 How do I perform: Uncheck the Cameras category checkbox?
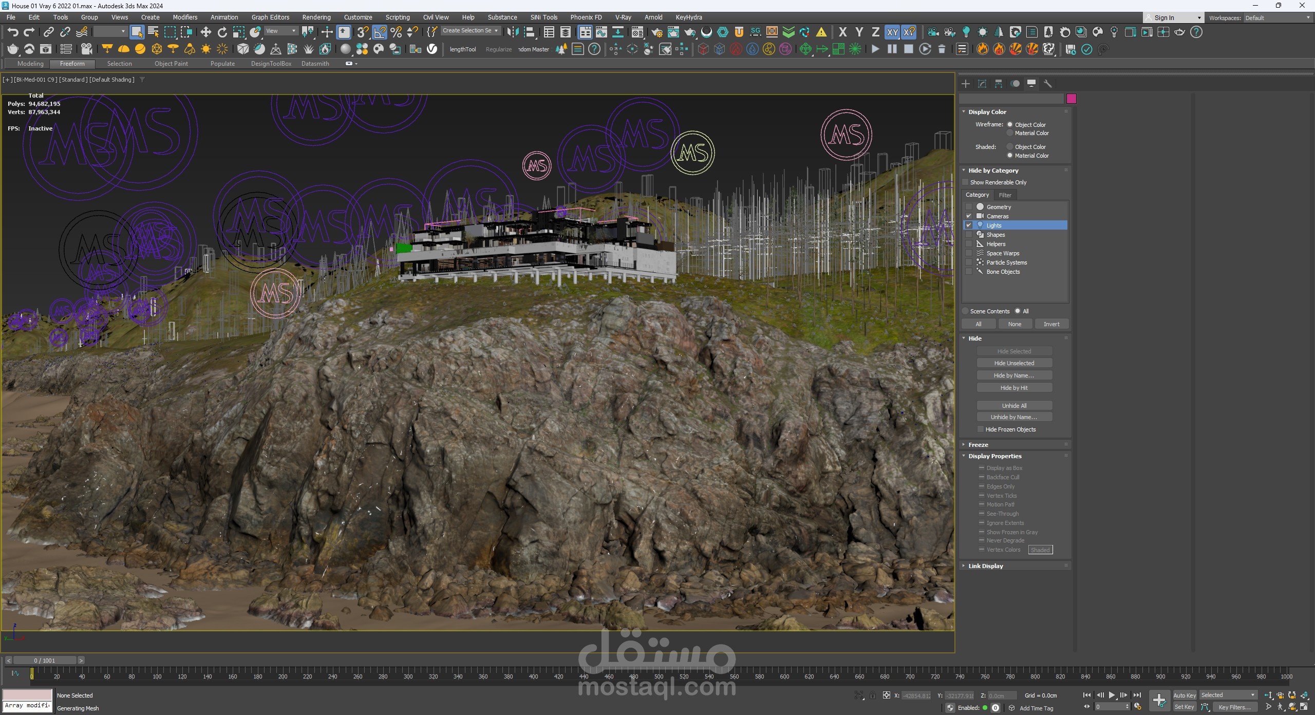tap(969, 216)
